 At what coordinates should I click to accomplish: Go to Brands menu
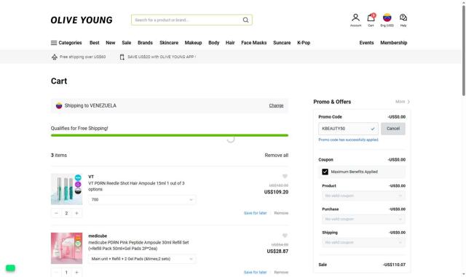point(145,43)
